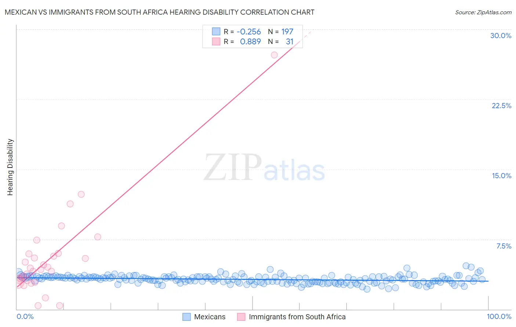This screenshot has width=516, height=327.
Task: Click the chart title text
Action: (x=160, y=12)
